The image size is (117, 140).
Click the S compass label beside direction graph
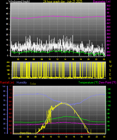(110, 70)
